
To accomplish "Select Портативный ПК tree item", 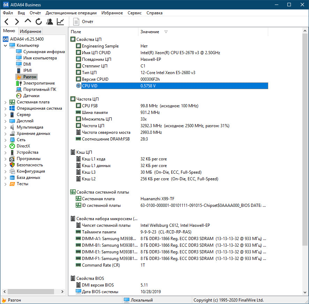I will 40,89.
